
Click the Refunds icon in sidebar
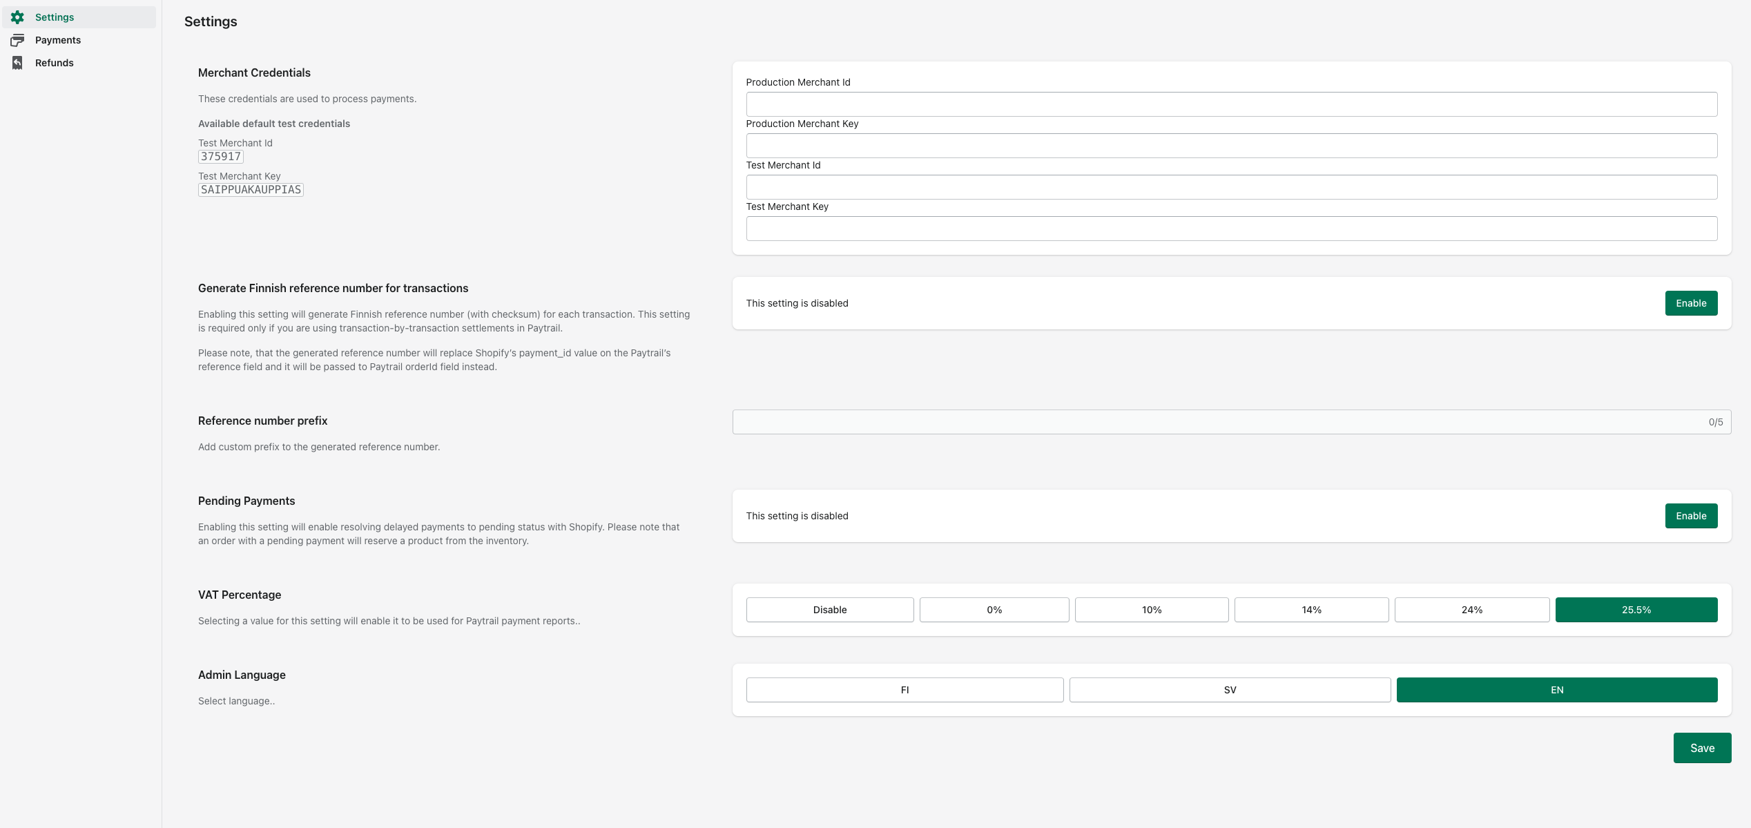tap(19, 62)
